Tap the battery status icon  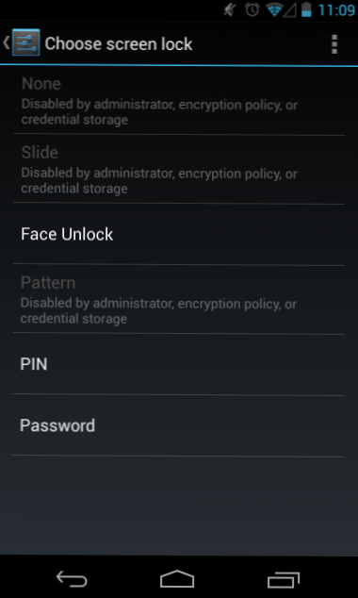click(x=306, y=10)
